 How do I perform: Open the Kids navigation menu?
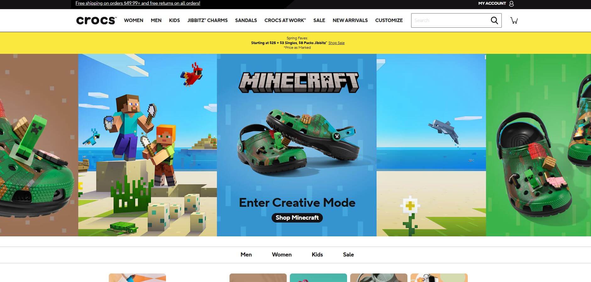174,20
